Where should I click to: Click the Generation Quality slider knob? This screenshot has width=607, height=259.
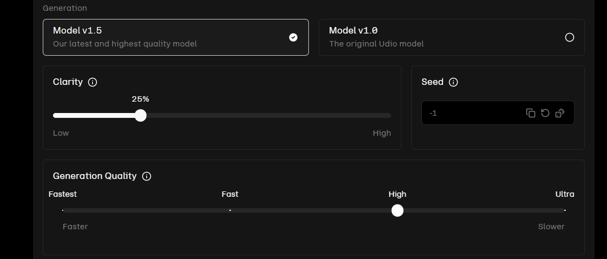tap(397, 211)
